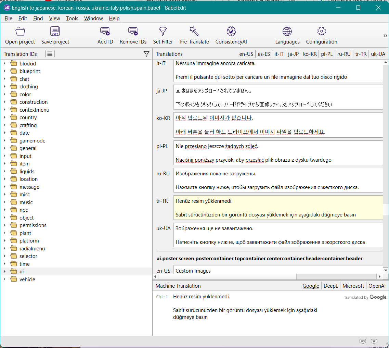Click the Open project folder icon

20,32
